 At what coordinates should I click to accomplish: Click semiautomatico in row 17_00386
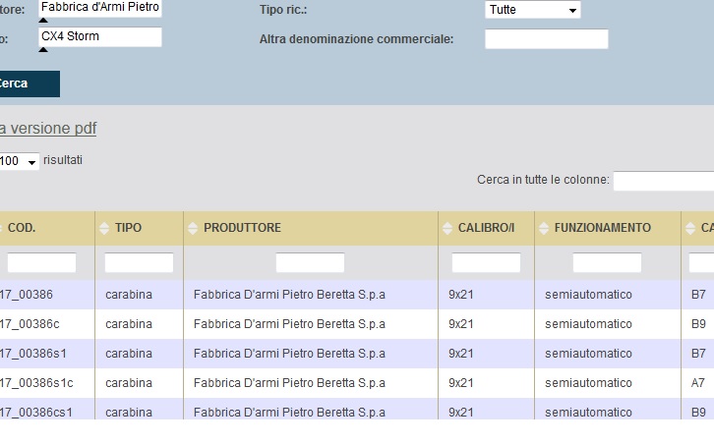pyautogui.click(x=588, y=295)
